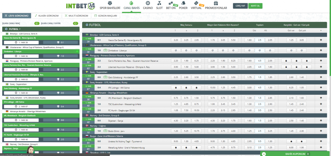Viewport: 331px width, 156px height.
Task: Open Metallurg Asha - Ural-d Yekaterinburg match link
Action: point(126,148)
